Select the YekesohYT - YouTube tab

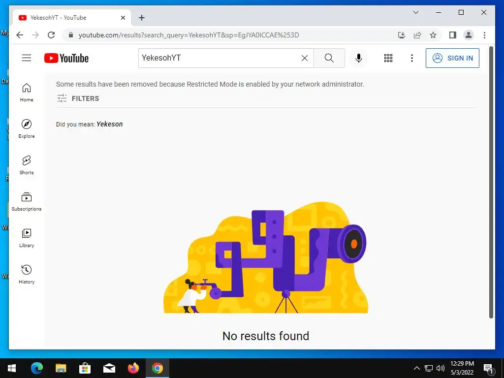tap(72, 18)
